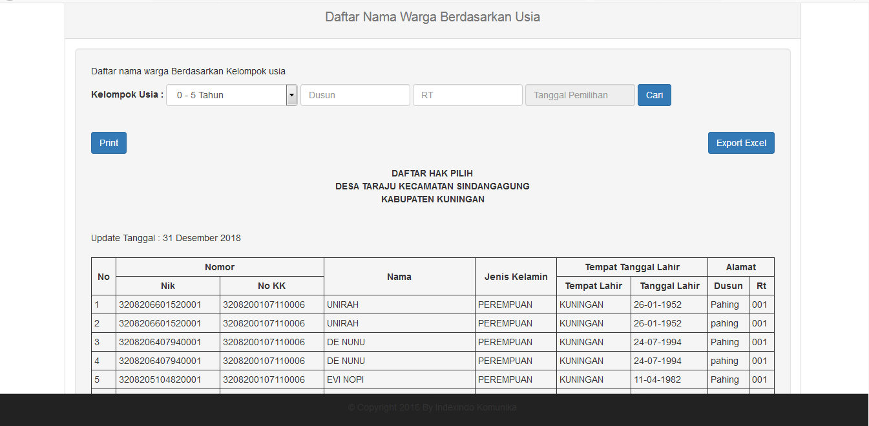The height and width of the screenshot is (426, 869).
Task: Select the No KK column header
Action: tap(271, 286)
